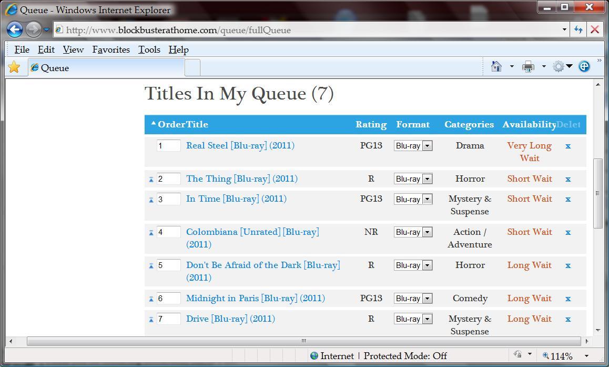This screenshot has width=609, height=367.
Task: Delete Colombiana from the queue
Action: tap(568, 233)
